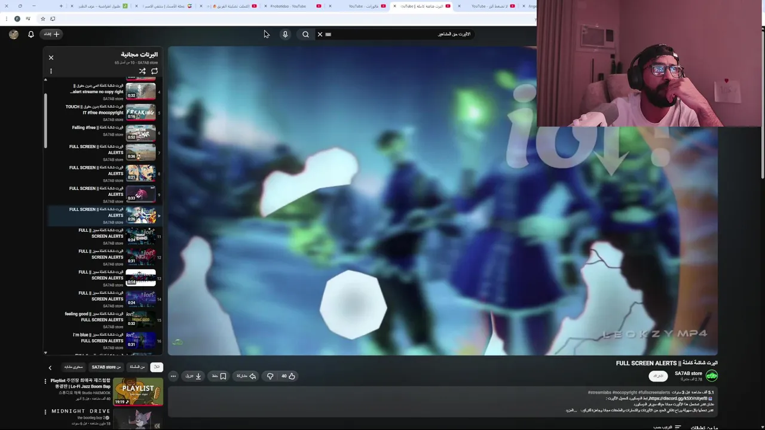Open the MIDNIGHT DRIVE suggested video title
Image resolution: width=765 pixels, height=430 pixels.
(81, 411)
